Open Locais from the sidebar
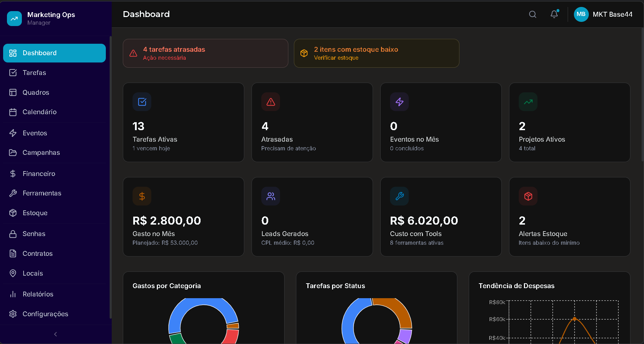The height and width of the screenshot is (344, 644). (54, 273)
